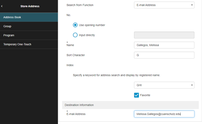Choose the Input directly radio option
This screenshot has width=202, height=124.
[x=75, y=35]
